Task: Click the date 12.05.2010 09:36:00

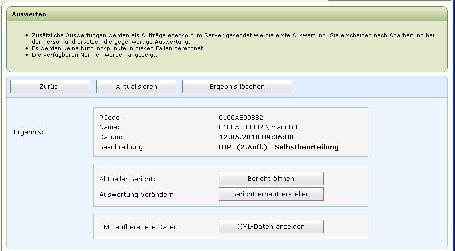Action: coord(256,137)
